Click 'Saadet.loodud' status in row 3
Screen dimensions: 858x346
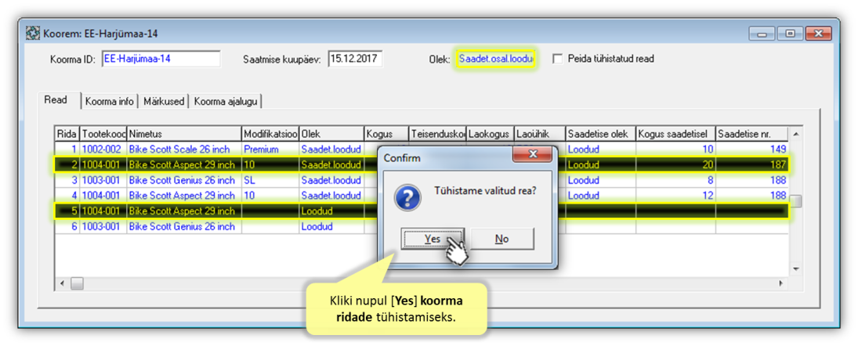coord(331,180)
